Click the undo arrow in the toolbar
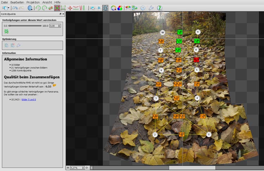Screen dimensions: 264x171 [x=15, y=7]
